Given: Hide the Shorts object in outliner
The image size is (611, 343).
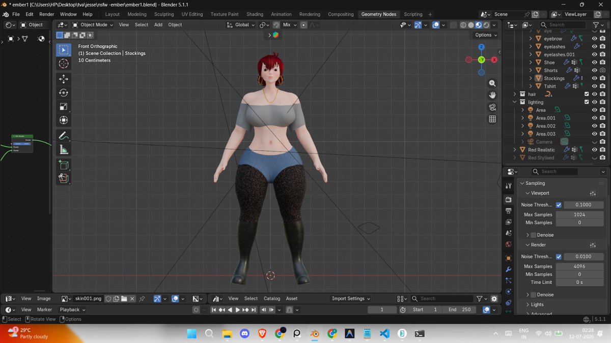Looking at the screenshot, I should tap(594, 70).
